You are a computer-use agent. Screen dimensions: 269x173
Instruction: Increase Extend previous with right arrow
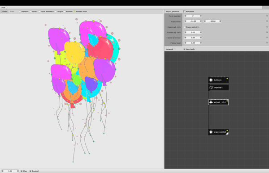(x=201, y=38)
